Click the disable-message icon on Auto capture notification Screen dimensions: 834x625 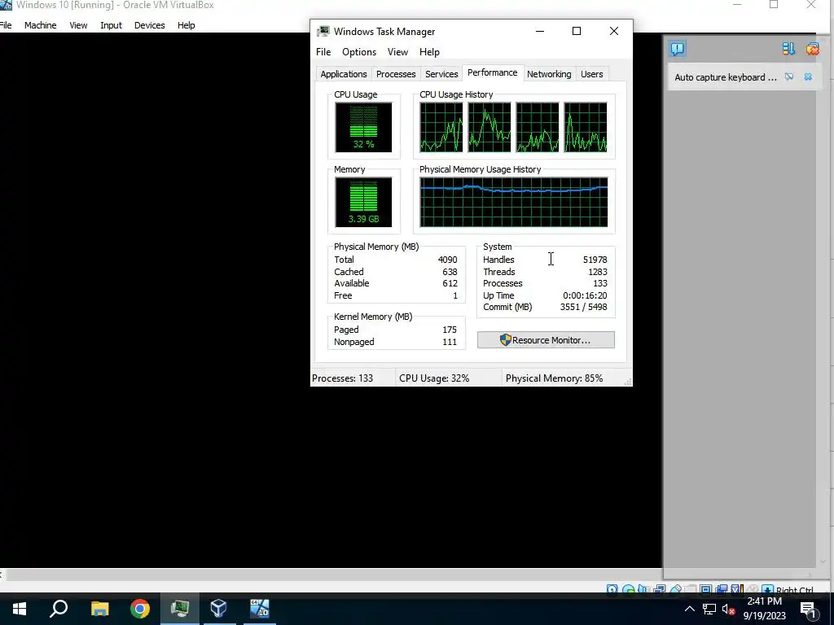(789, 77)
